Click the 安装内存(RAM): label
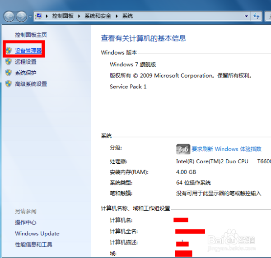This screenshot has height=258, width=271. (x=129, y=172)
